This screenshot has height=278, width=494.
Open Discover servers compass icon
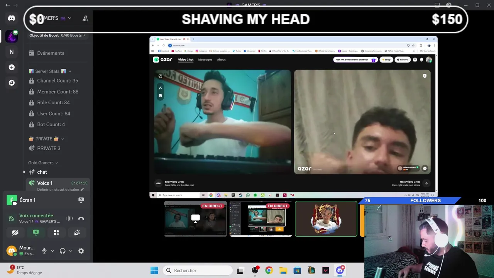coord(12,83)
